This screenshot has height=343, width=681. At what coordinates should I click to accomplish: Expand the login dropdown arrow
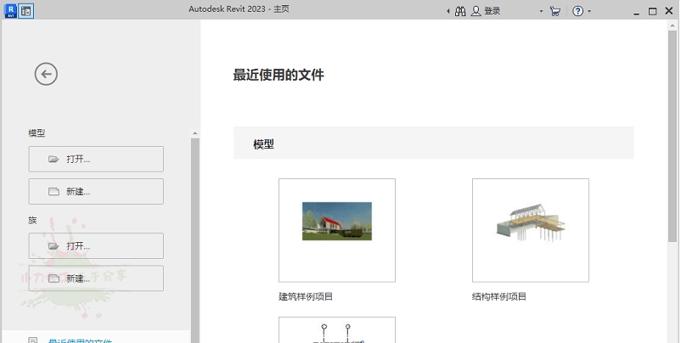click(x=541, y=11)
